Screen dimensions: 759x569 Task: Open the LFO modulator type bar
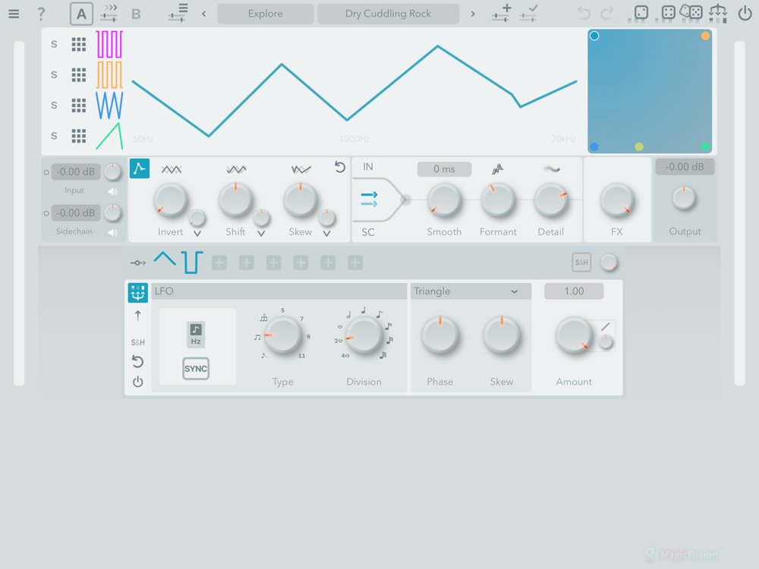[279, 291]
